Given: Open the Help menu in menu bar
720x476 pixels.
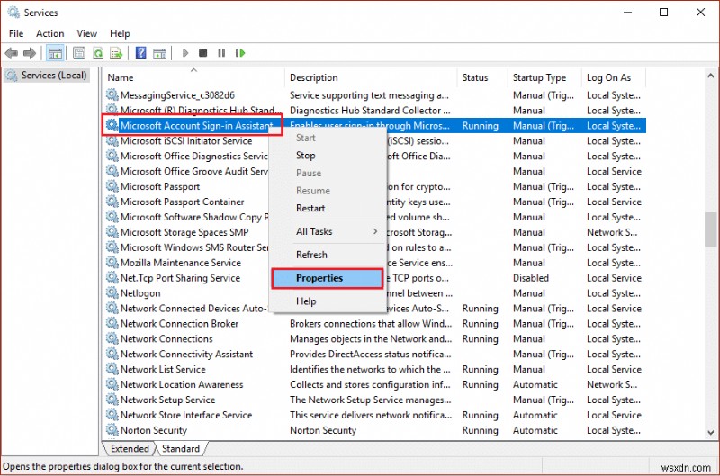Looking at the screenshot, I should click(120, 33).
